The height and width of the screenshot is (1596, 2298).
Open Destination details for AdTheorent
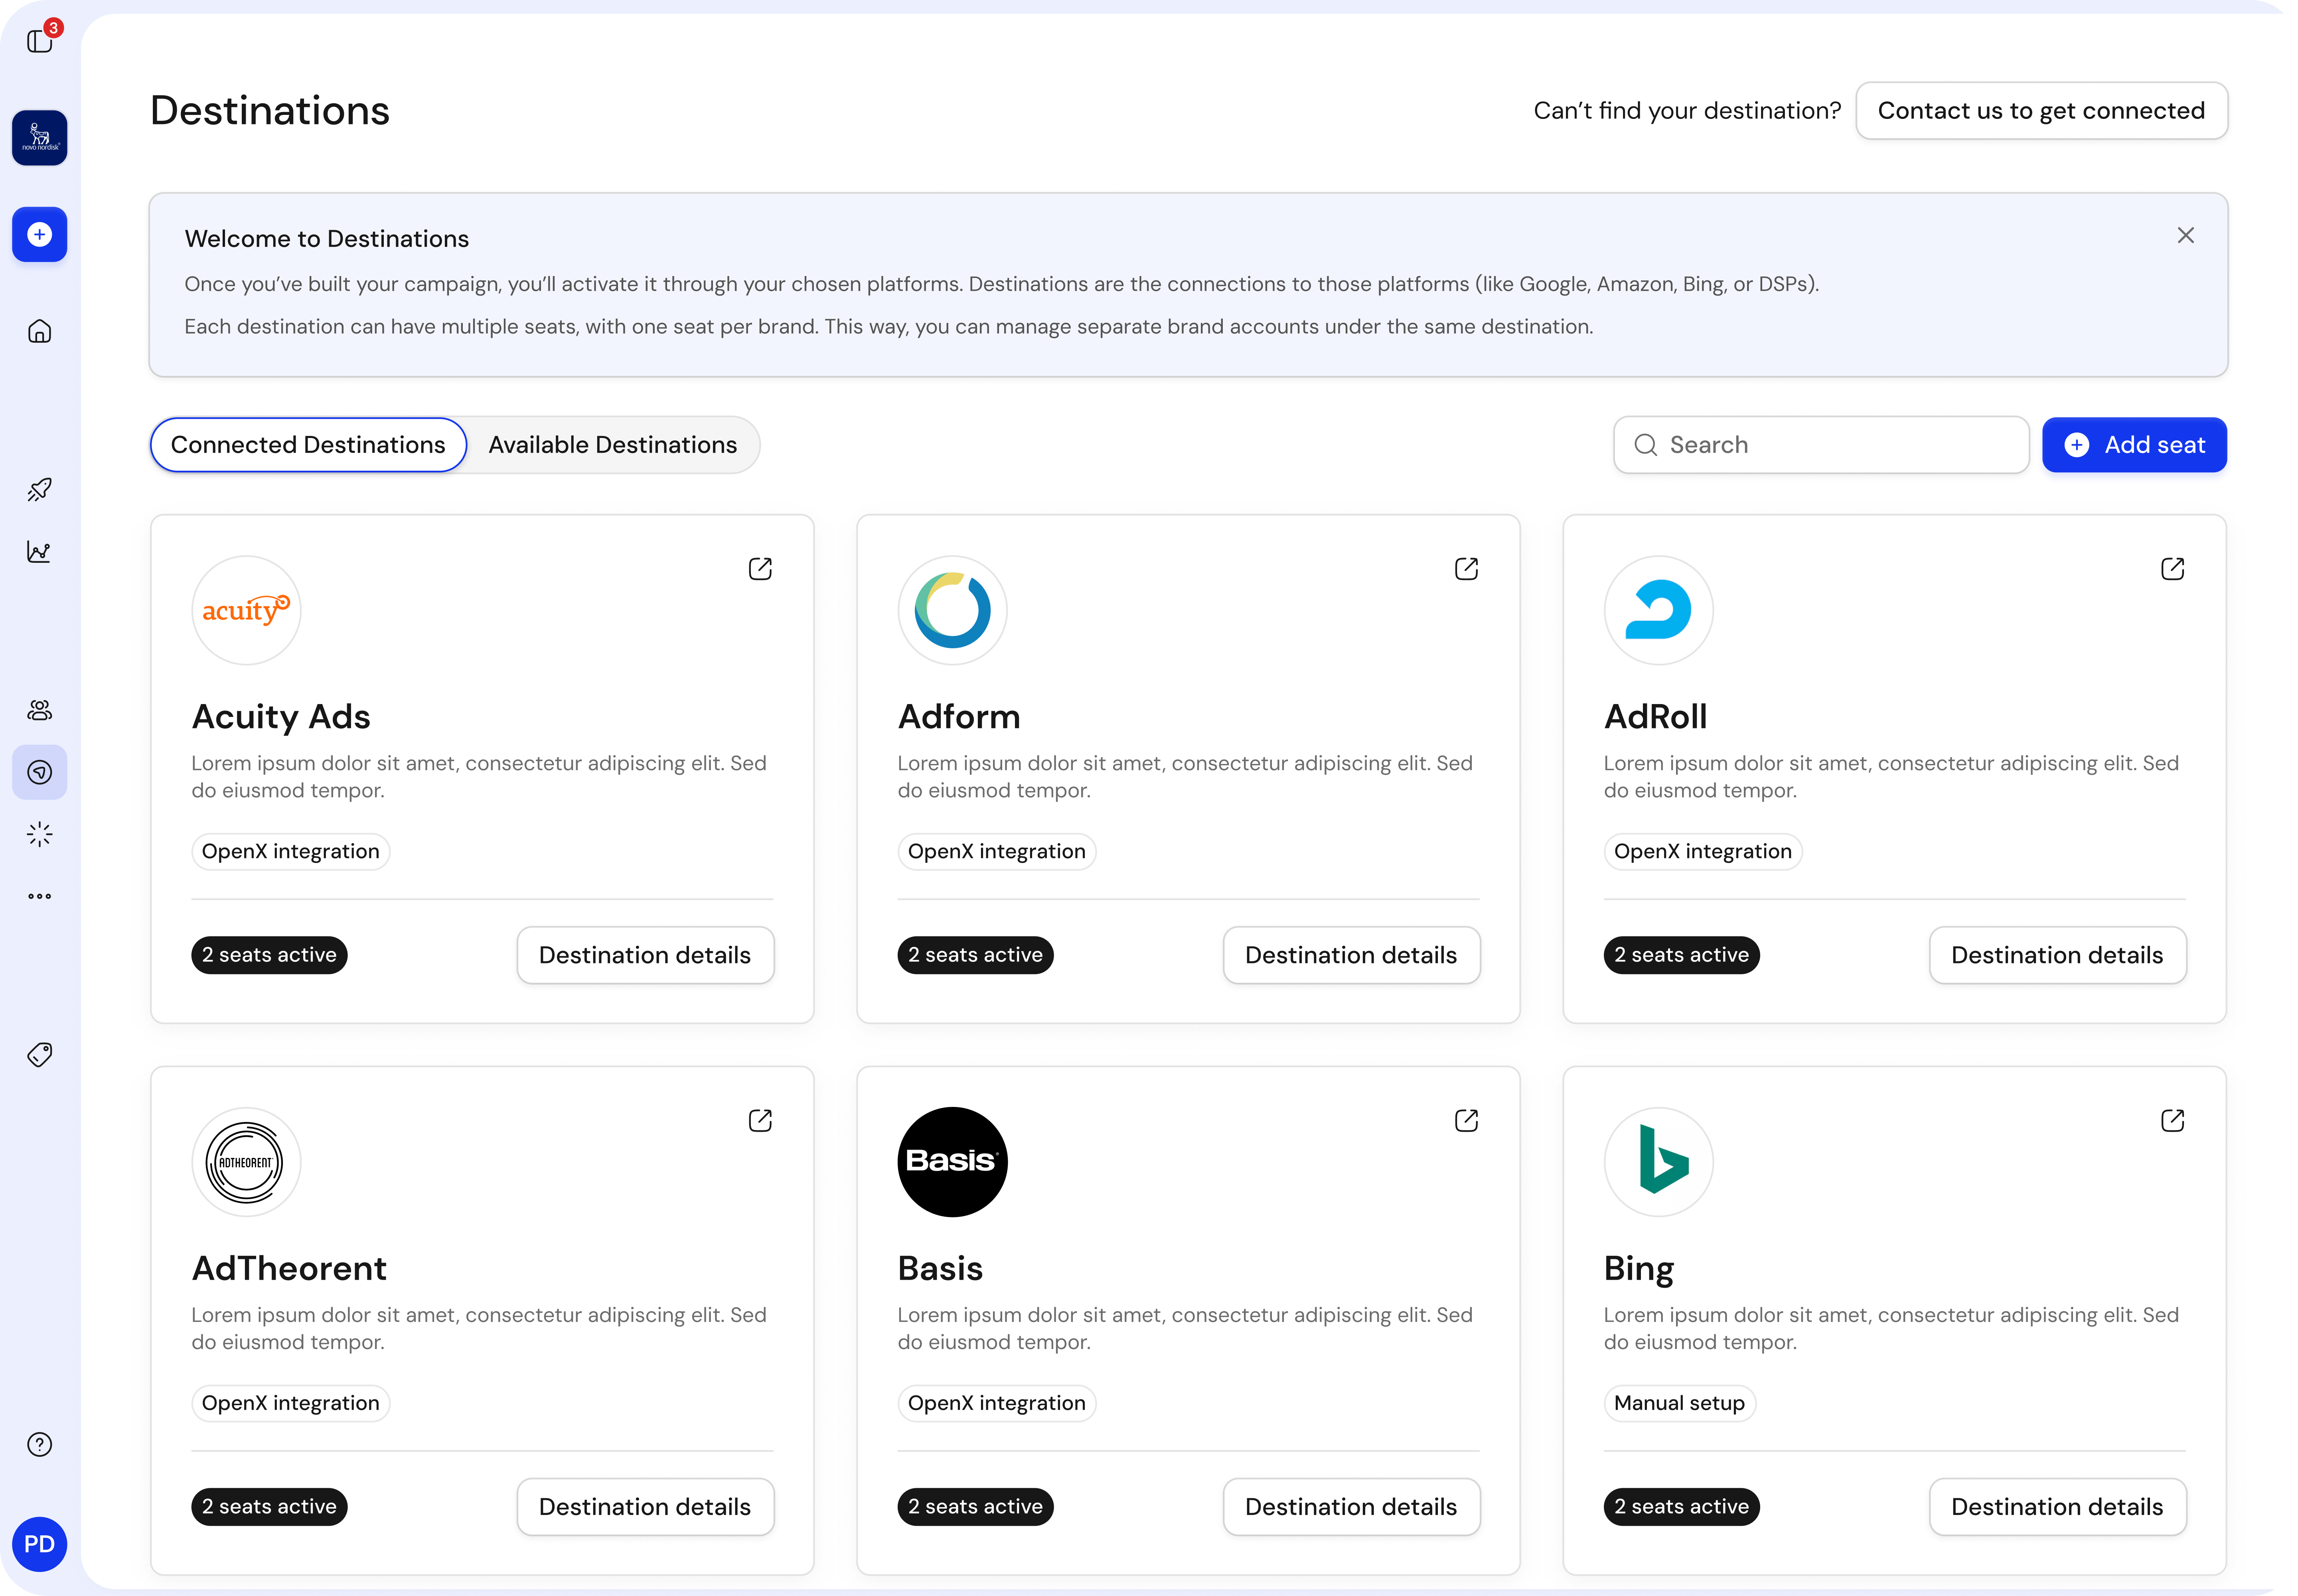[645, 1507]
